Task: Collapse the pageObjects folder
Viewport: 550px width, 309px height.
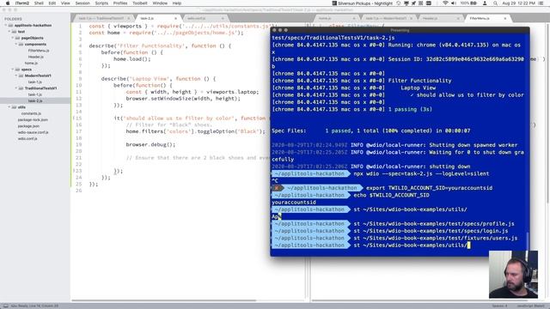Action: coord(13,38)
